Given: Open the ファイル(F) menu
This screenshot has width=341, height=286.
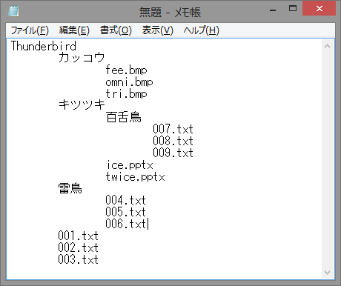Looking at the screenshot, I should 30,30.
